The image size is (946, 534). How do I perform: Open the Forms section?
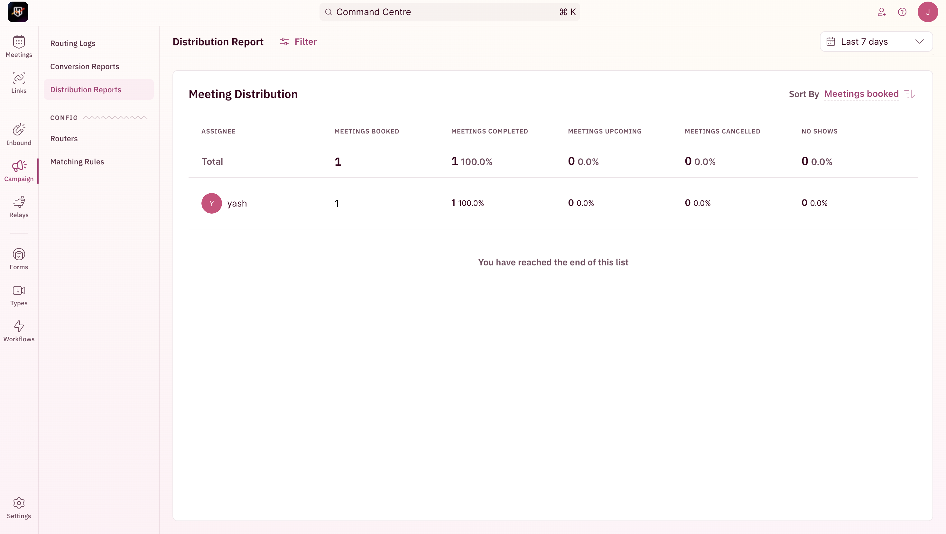19,259
